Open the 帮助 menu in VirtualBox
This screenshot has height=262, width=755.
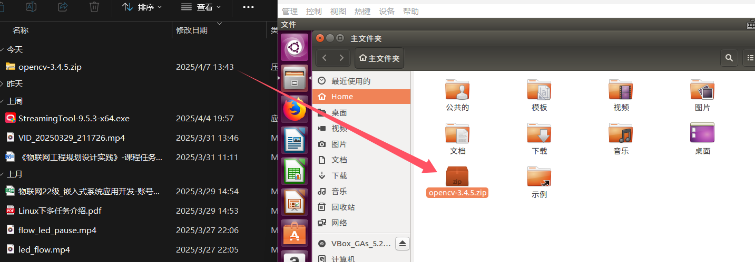coord(411,11)
